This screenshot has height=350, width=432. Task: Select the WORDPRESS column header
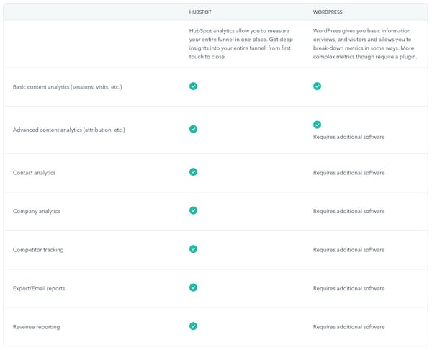[328, 12]
